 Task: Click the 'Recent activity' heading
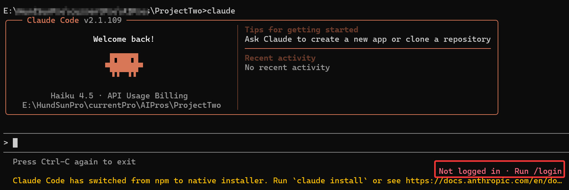click(x=280, y=58)
